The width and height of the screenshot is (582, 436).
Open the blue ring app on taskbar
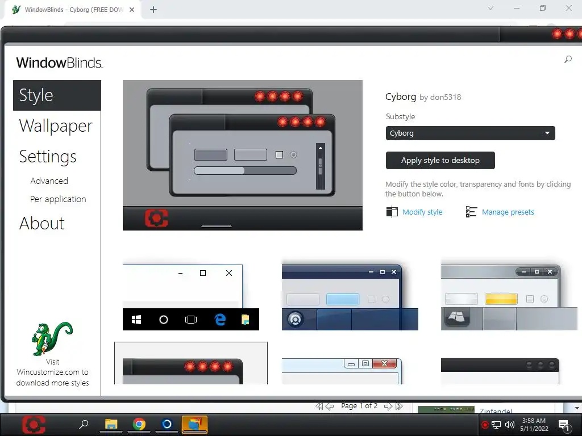[167, 425]
